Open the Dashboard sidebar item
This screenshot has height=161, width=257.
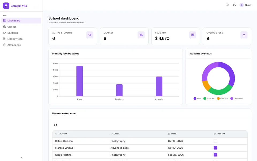click(21, 21)
